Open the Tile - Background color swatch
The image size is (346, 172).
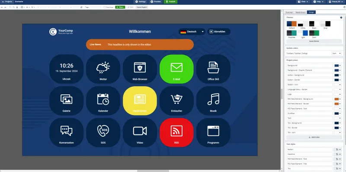pyautogui.click(x=338, y=123)
